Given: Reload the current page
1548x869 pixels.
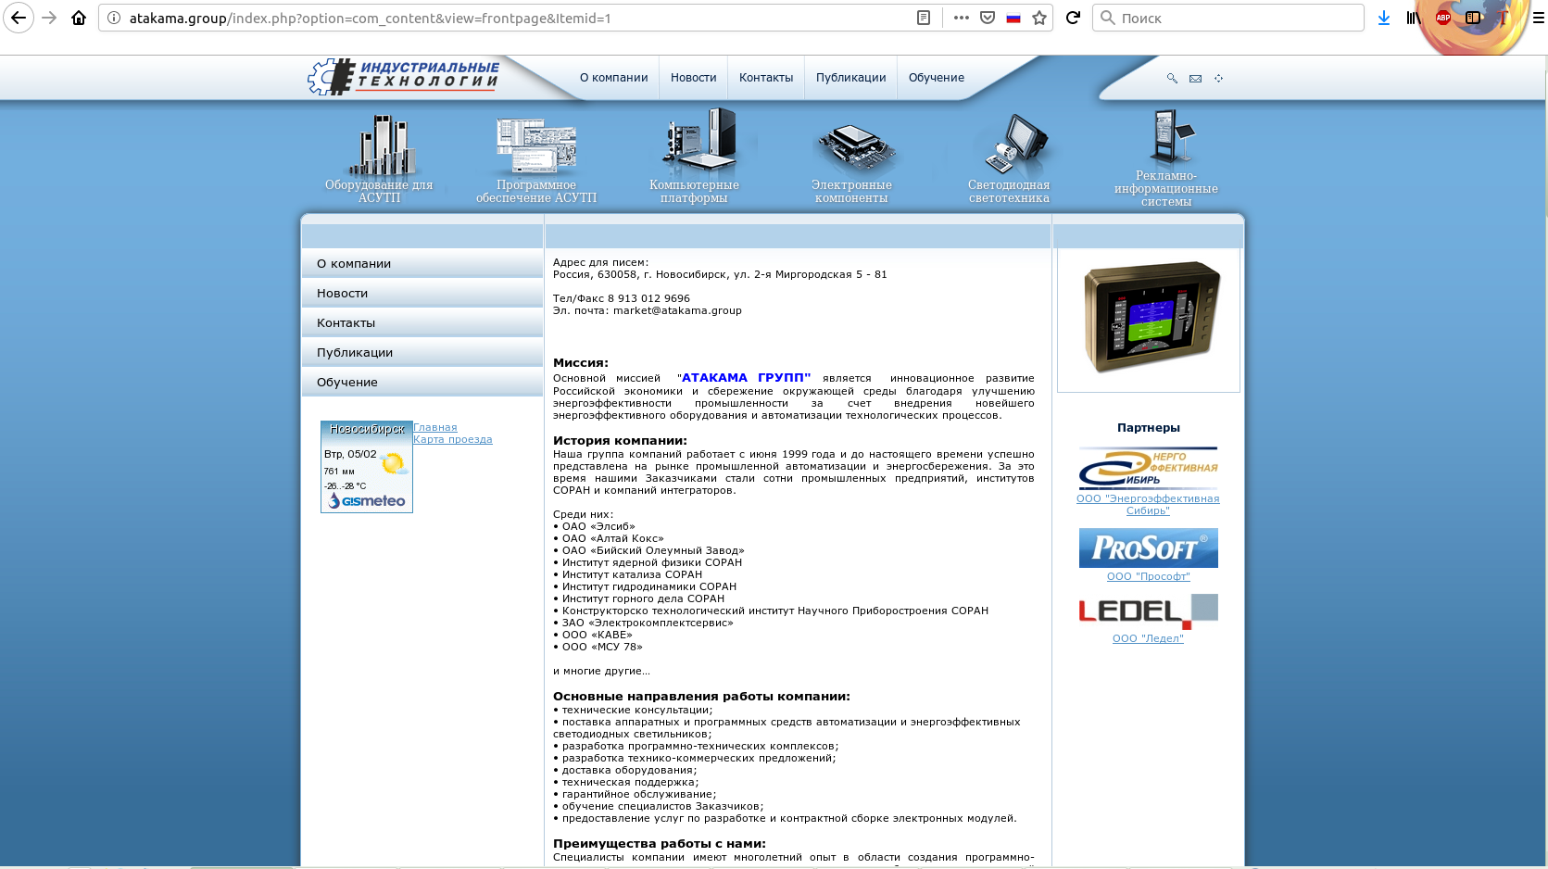Looking at the screenshot, I should (1073, 18).
